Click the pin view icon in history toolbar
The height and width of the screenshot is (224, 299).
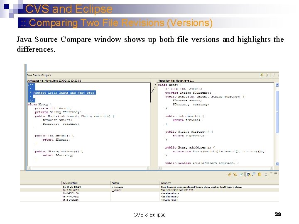(241, 174)
